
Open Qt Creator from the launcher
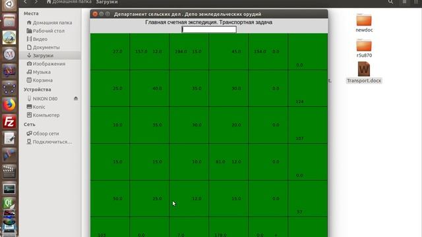coord(9,203)
